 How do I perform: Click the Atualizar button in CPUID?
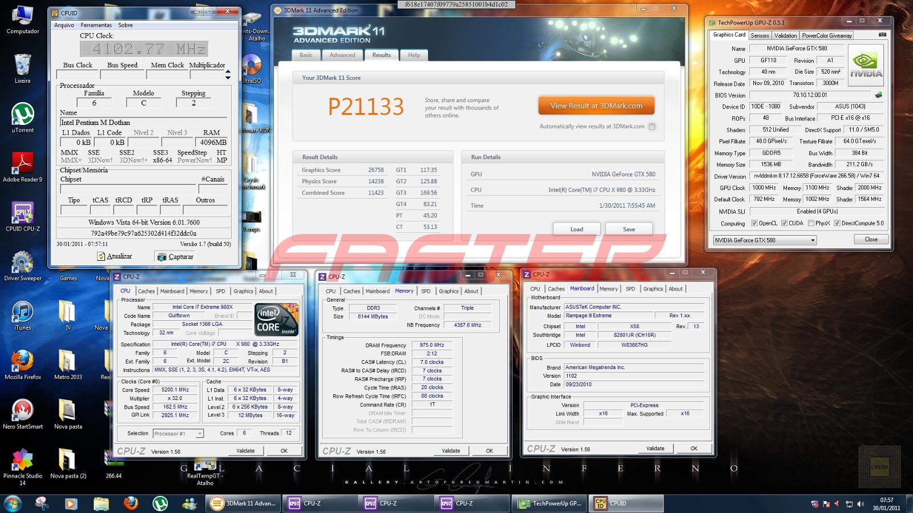tap(115, 257)
